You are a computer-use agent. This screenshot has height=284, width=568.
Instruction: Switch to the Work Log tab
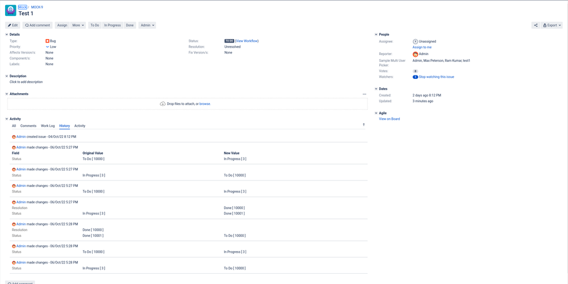pyautogui.click(x=48, y=126)
